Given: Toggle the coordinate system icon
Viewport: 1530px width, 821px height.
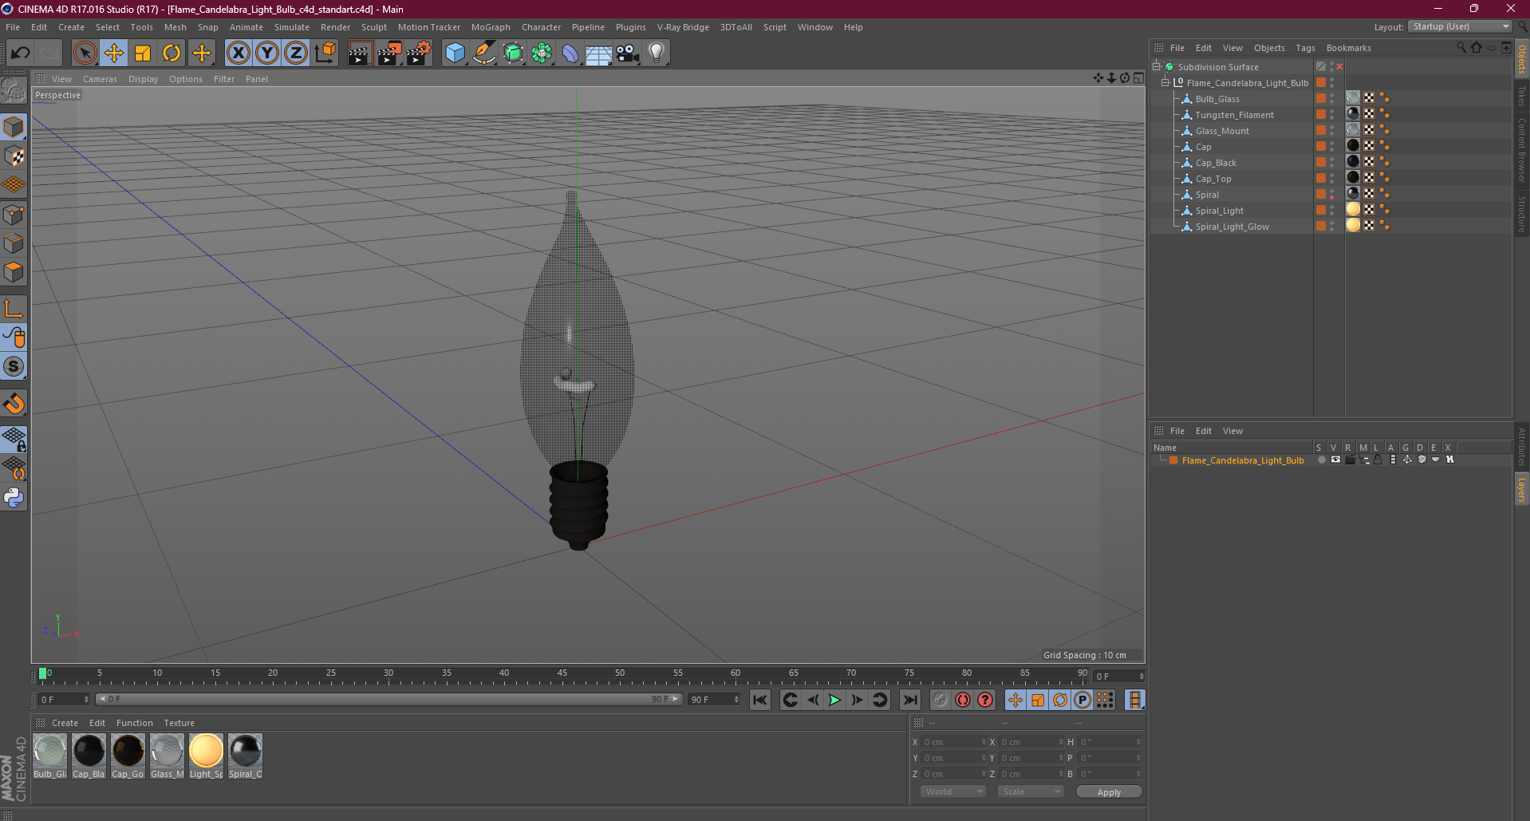Looking at the screenshot, I should pos(325,53).
